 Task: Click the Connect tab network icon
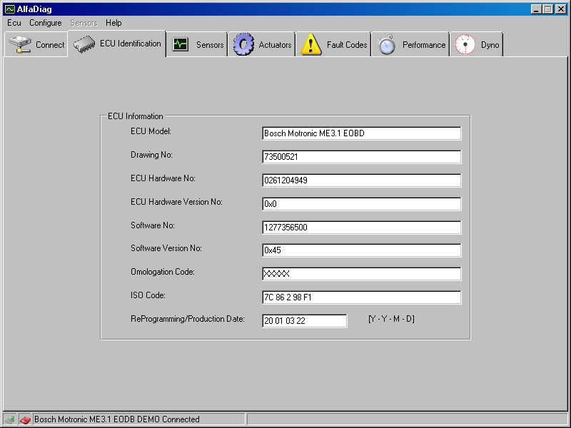pos(20,44)
